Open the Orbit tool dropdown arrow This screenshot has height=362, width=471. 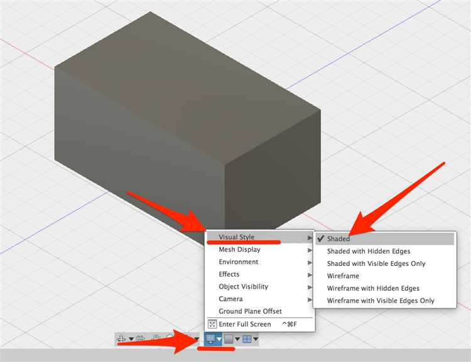click(x=131, y=339)
